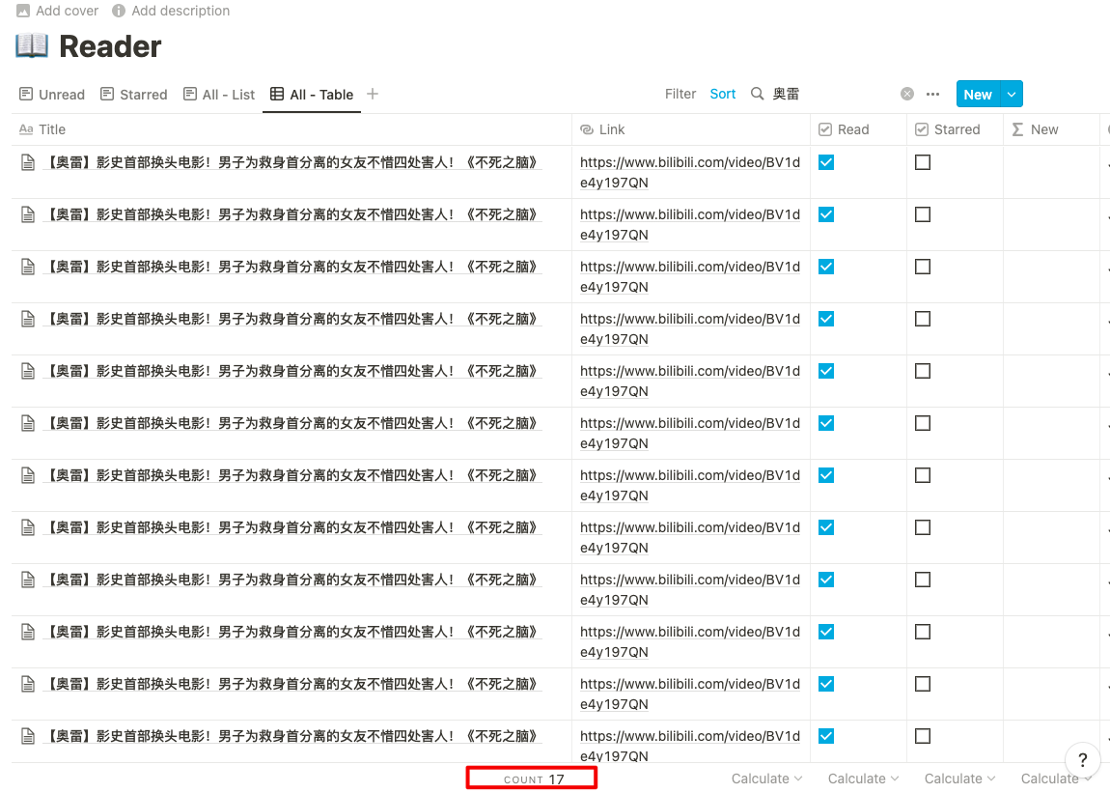Clear the search query with the X icon
This screenshot has height=793, width=1110.
[906, 93]
